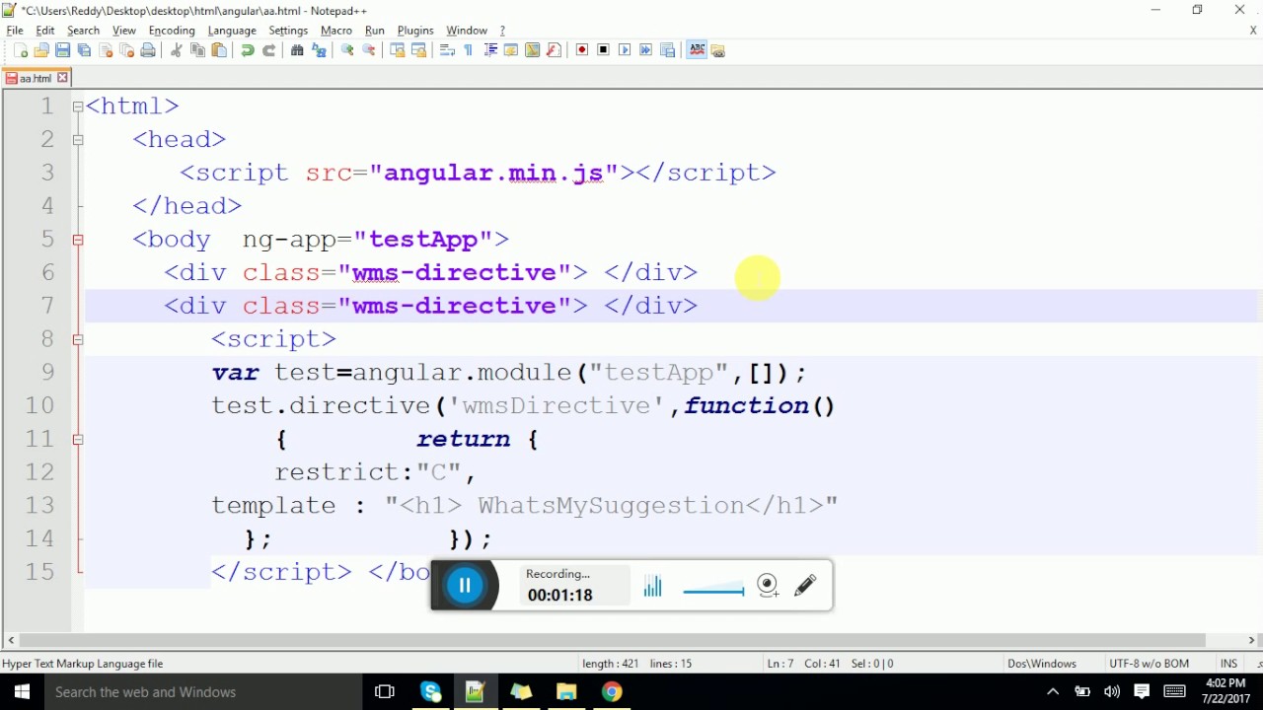This screenshot has height=710, width=1263.
Task: Click the Print toolbar icon
Action: tap(148, 50)
